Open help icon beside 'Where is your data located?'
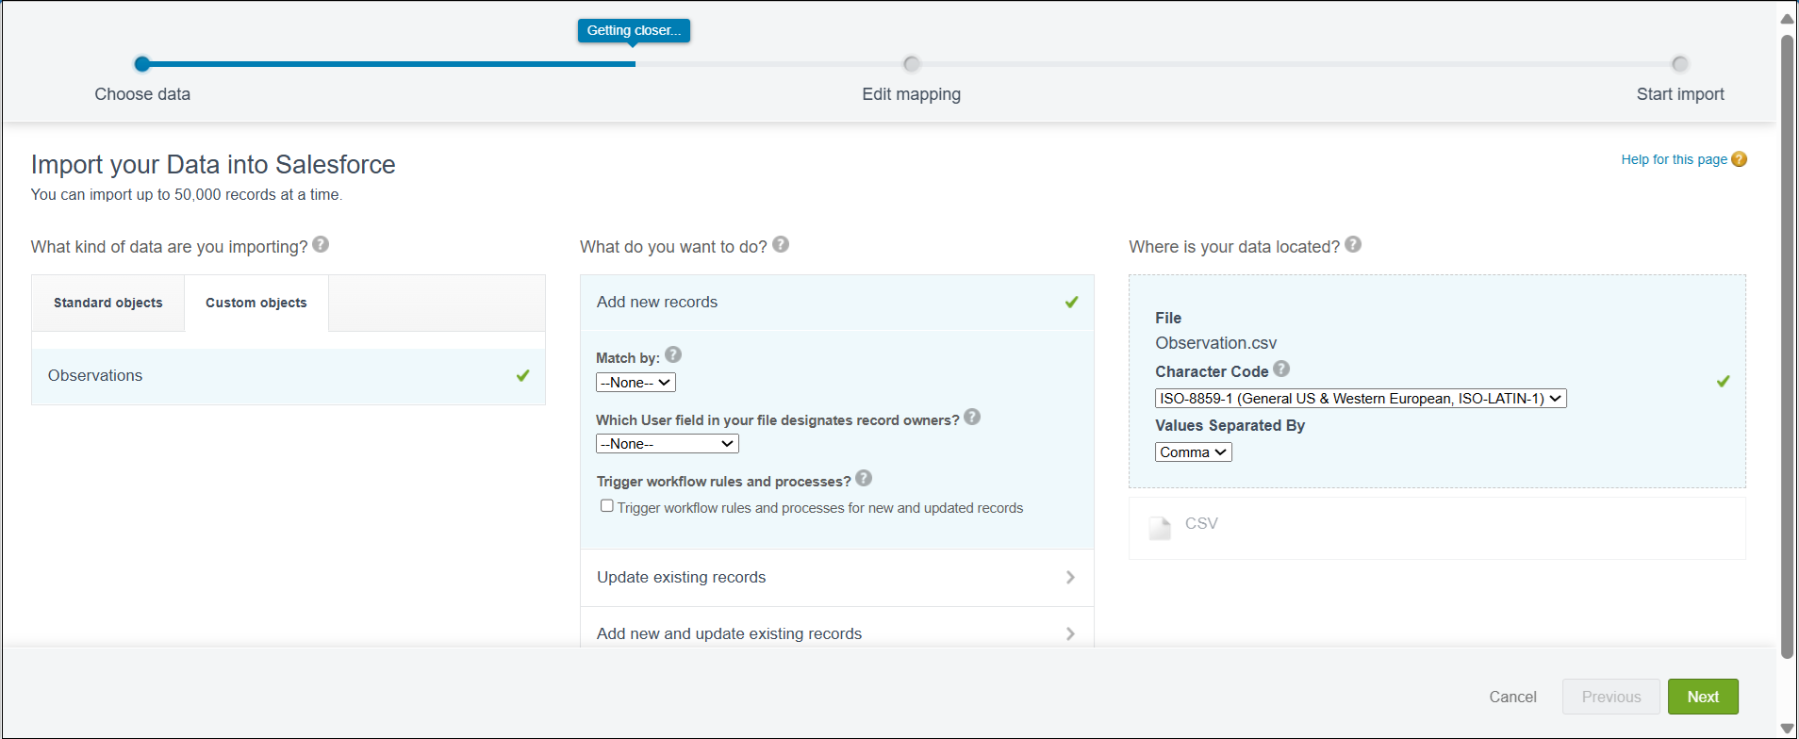Viewport: 1799px width, 739px height. [1353, 245]
